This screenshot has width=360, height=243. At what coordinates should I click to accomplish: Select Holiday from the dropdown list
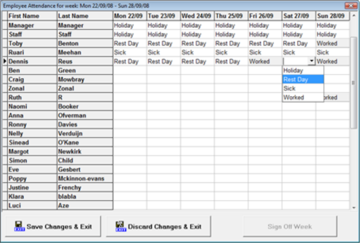coord(293,70)
